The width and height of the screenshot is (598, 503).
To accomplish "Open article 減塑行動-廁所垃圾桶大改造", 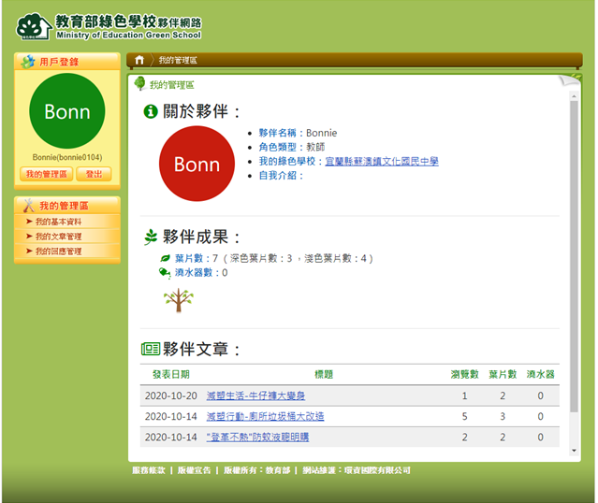I will [265, 416].
